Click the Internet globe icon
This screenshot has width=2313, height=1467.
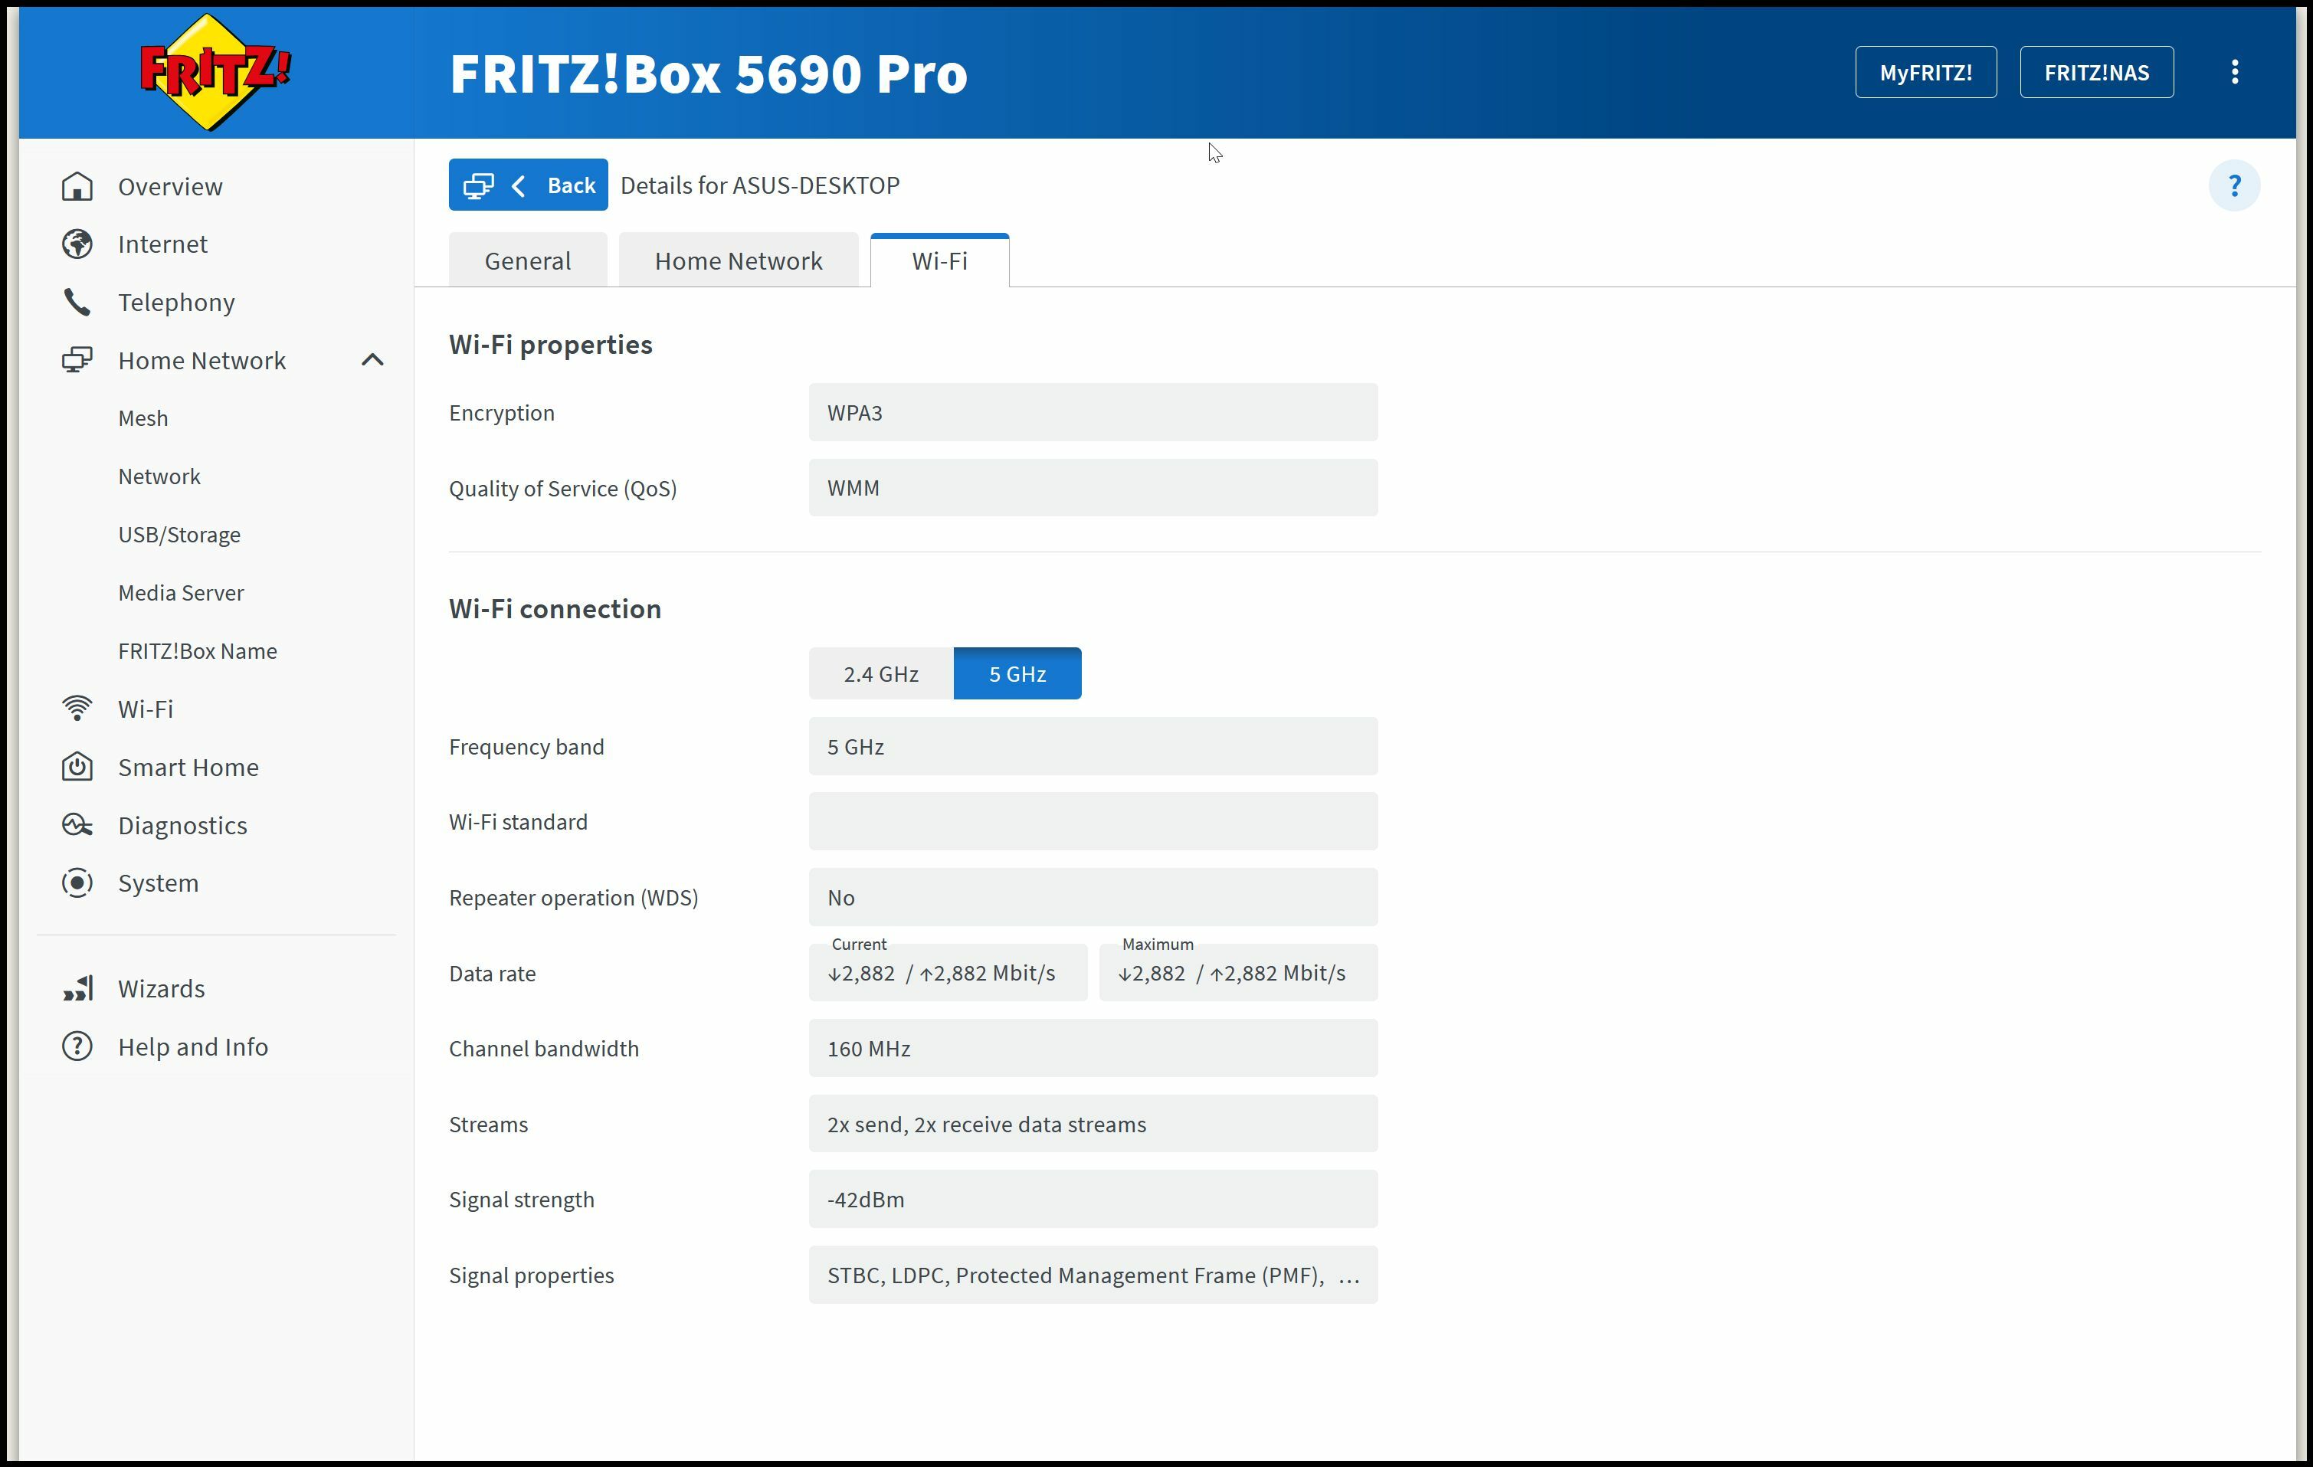[x=78, y=244]
